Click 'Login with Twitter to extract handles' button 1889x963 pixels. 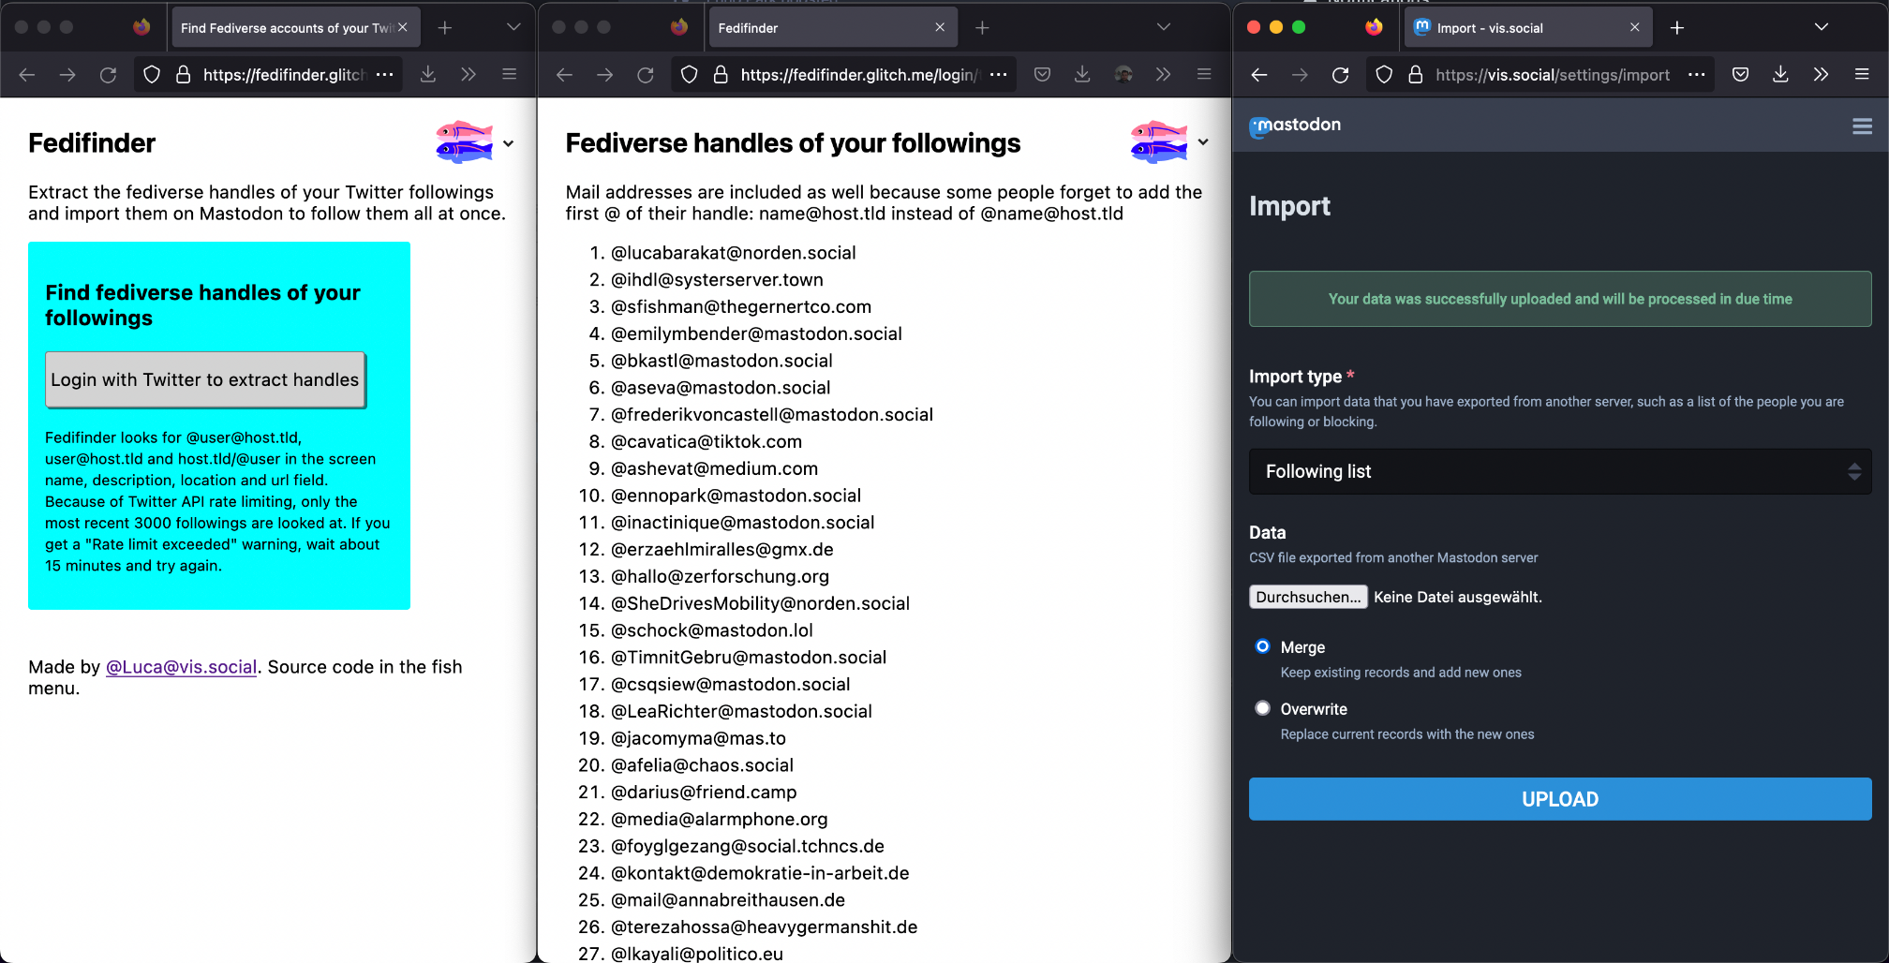click(205, 379)
